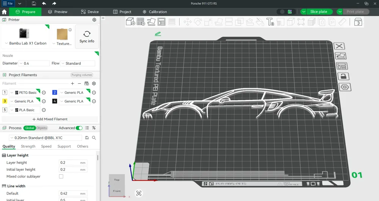
Task: Click the remove filament minus icon
Action: click(79, 84)
